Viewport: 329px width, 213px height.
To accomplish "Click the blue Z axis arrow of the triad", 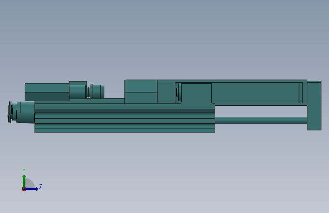I will coord(31,189).
